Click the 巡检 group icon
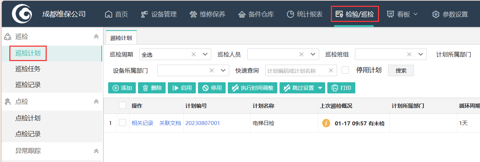The width and height of the screenshot is (480, 162). (7, 37)
